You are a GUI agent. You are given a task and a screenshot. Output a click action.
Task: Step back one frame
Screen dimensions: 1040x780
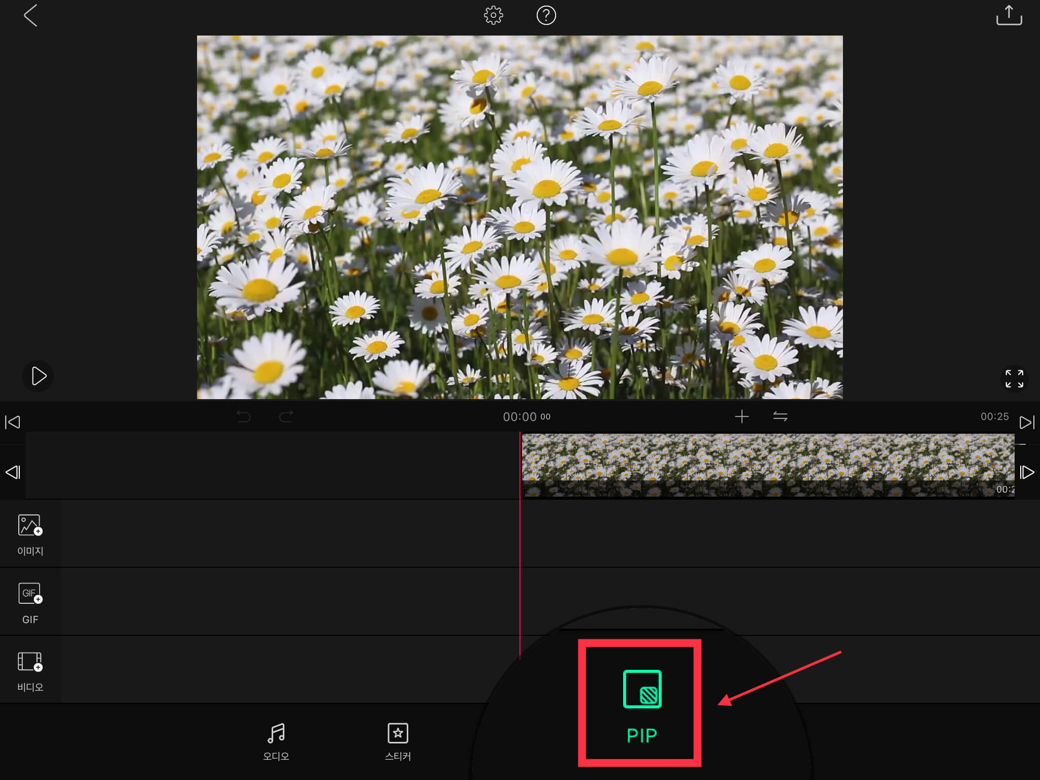(x=12, y=472)
